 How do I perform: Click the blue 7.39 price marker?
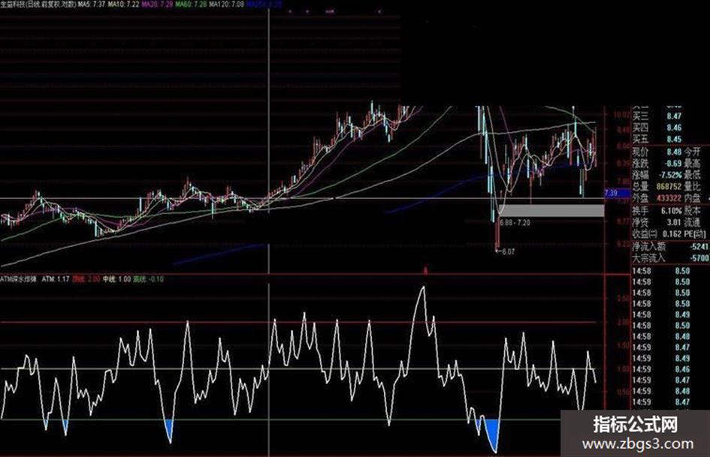(617, 193)
